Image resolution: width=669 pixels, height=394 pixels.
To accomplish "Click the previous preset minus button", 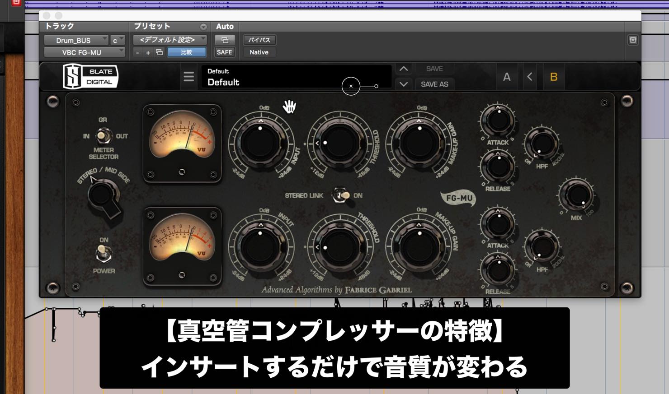I will point(137,52).
